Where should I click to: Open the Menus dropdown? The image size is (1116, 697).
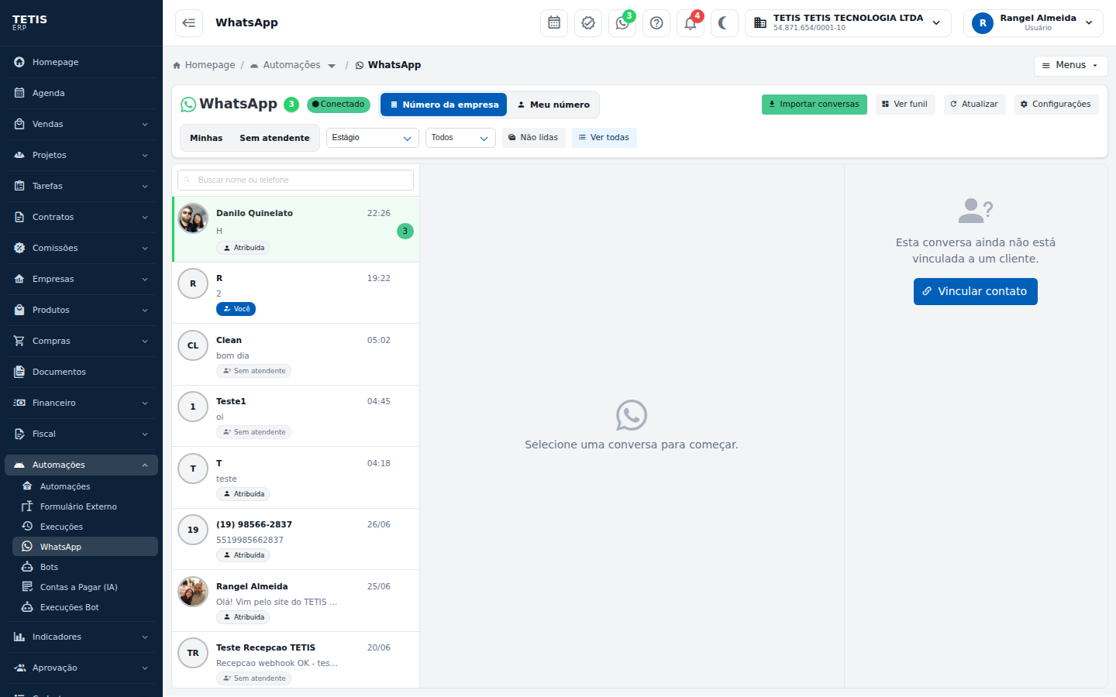[1070, 66]
